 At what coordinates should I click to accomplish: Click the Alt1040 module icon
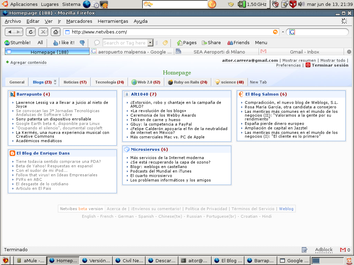127,94
